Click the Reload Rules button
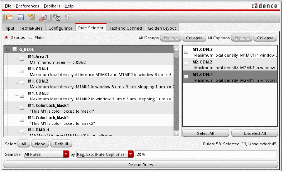 [x=141, y=165]
